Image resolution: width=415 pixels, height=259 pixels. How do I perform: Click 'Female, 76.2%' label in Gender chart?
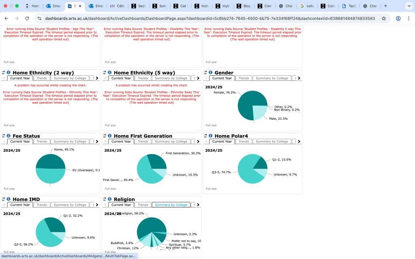pyautogui.click(x=225, y=93)
